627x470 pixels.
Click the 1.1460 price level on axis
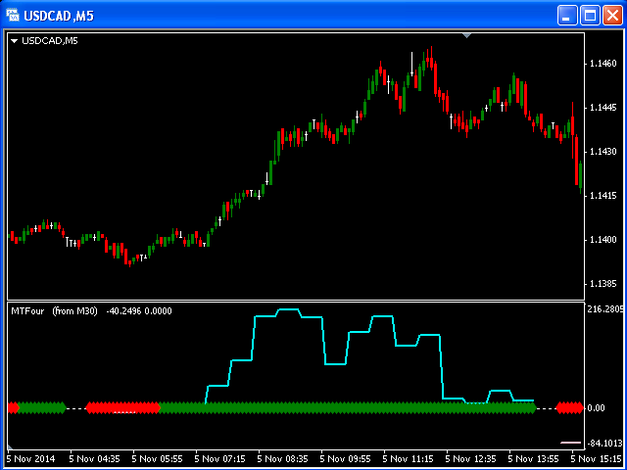pos(603,64)
